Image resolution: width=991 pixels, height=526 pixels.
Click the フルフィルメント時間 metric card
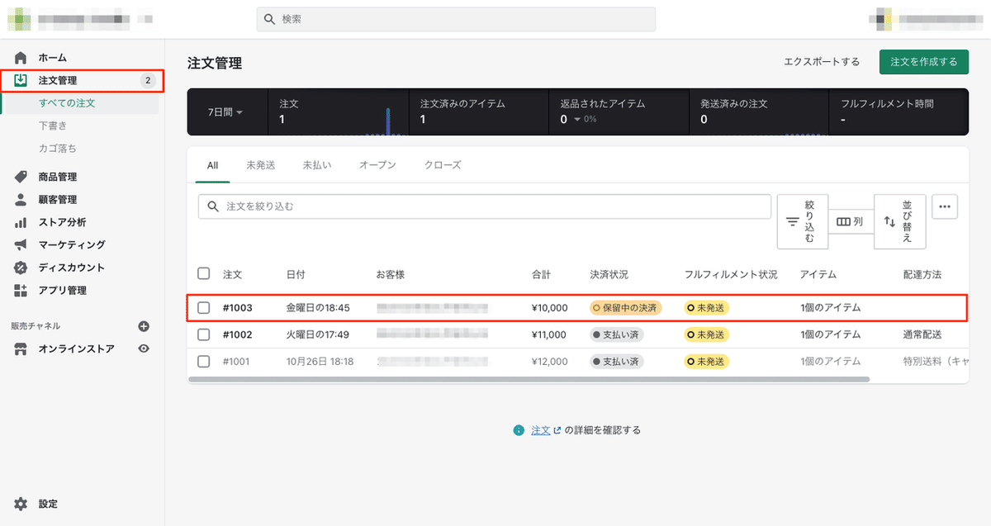(x=899, y=112)
